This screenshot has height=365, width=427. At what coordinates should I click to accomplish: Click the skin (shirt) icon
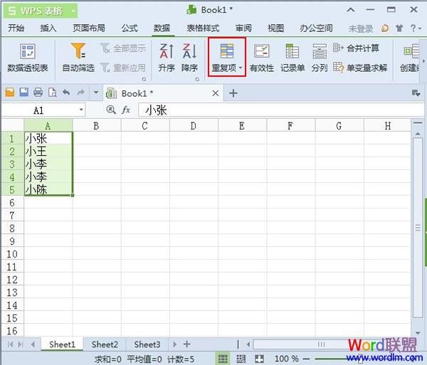[x=399, y=28]
